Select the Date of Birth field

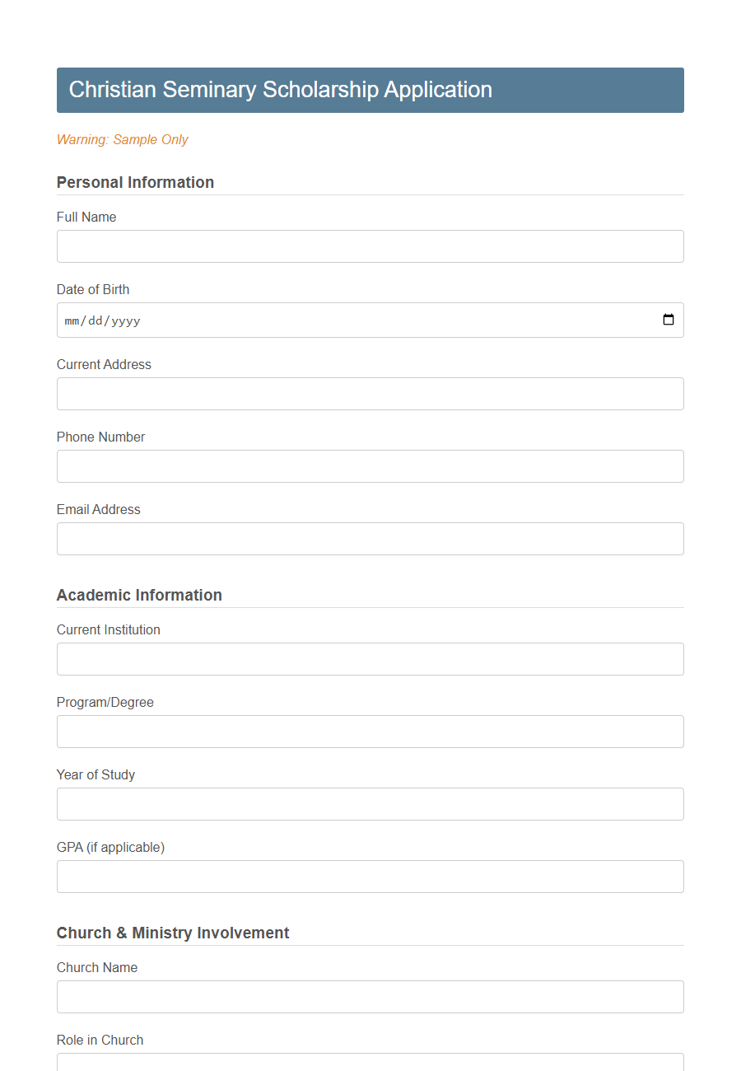(x=329, y=320)
